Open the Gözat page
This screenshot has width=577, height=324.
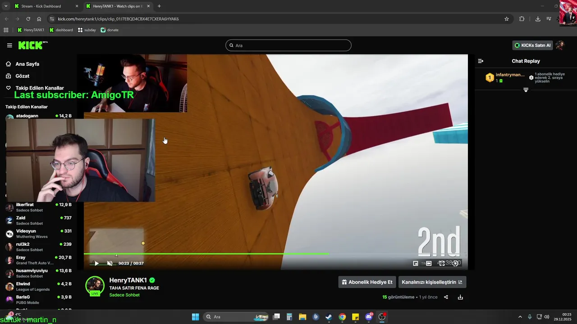pos(18,76)
